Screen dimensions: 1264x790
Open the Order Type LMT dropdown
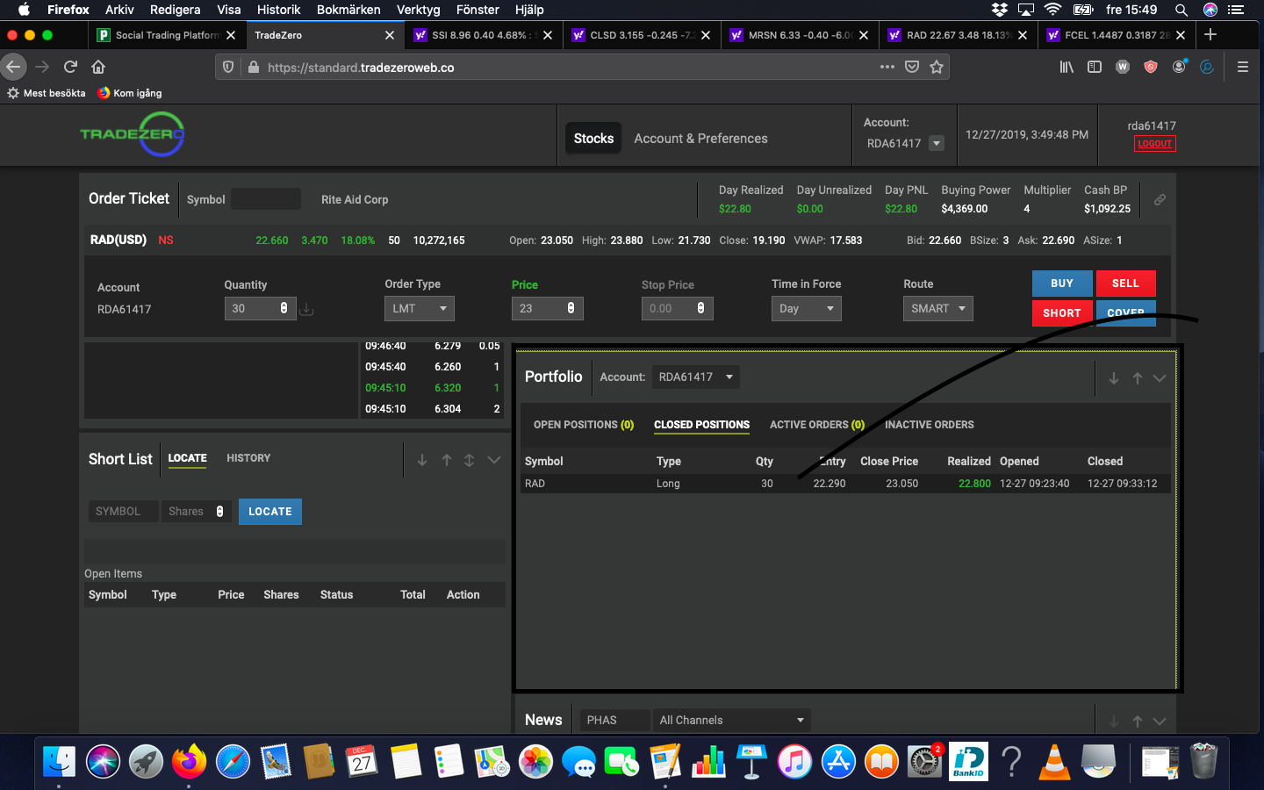[x=419, y=309]
